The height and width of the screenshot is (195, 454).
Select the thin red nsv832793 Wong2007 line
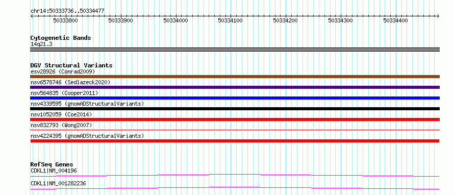click(x=235, y=130)
